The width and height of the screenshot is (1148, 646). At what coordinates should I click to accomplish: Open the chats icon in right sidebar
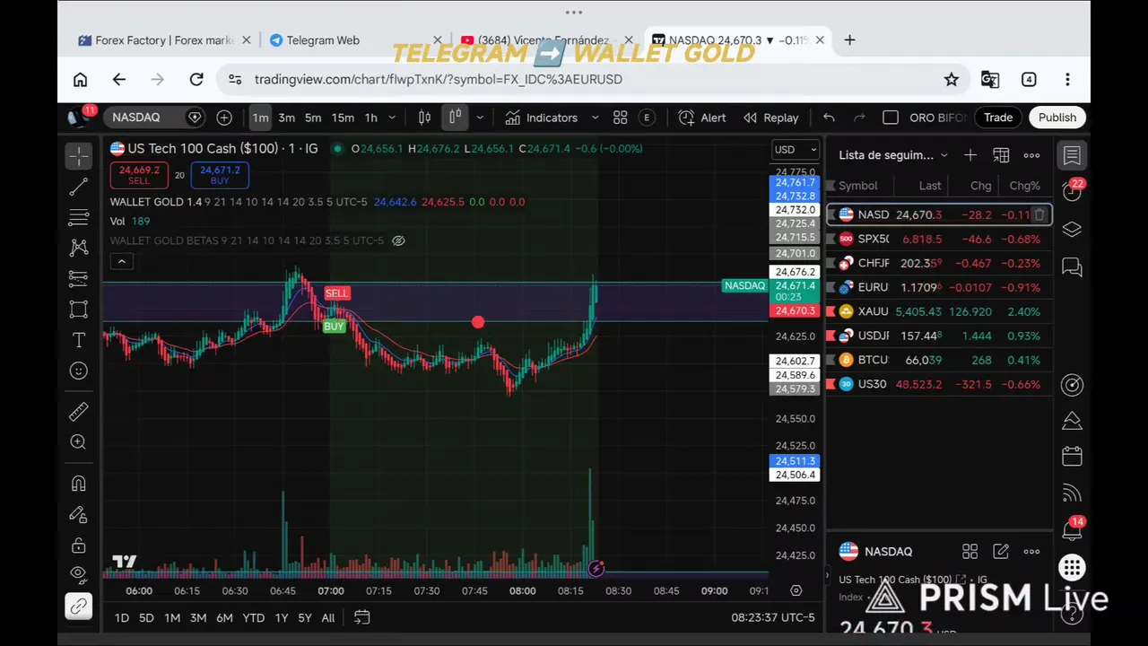pos(1072,266)
